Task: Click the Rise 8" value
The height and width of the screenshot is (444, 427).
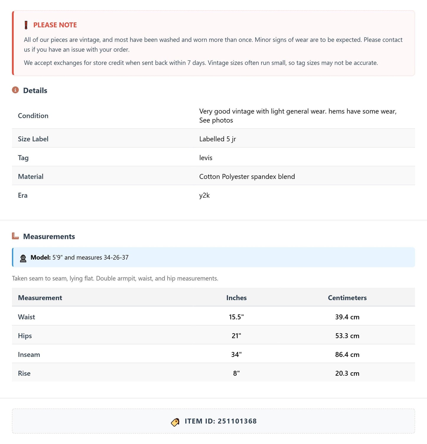Action: pyautogui.click(x=236, y=373)
